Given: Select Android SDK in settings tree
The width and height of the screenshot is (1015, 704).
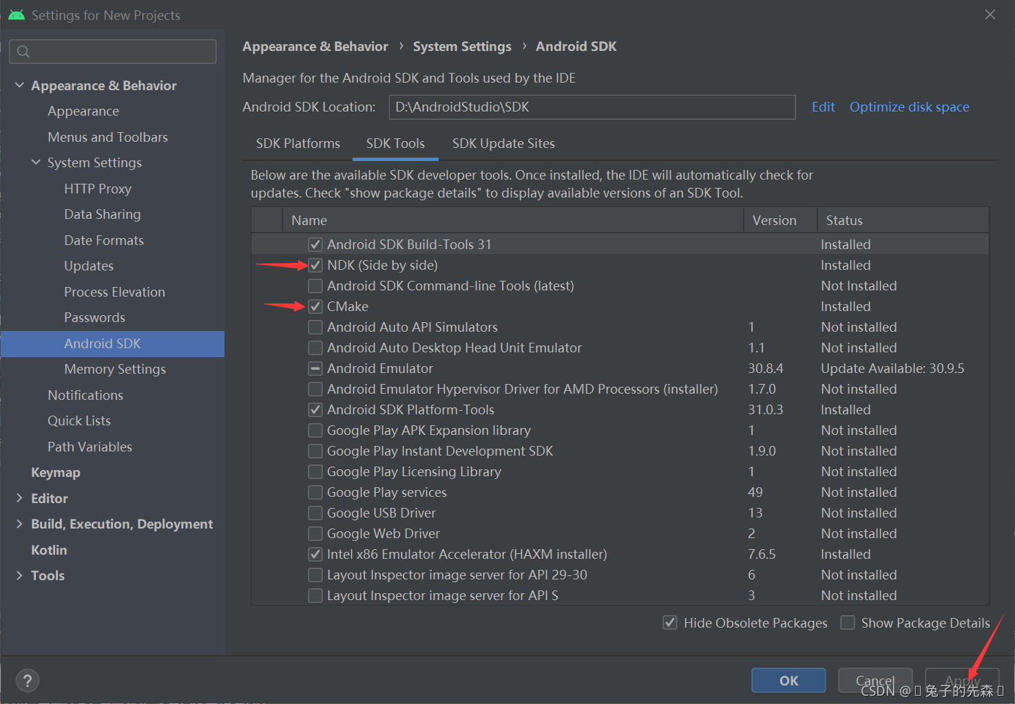Looking at the screenshot, I should [112, 343].
